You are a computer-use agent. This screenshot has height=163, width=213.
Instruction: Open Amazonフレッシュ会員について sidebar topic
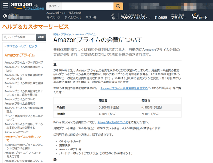click(24, 161)
